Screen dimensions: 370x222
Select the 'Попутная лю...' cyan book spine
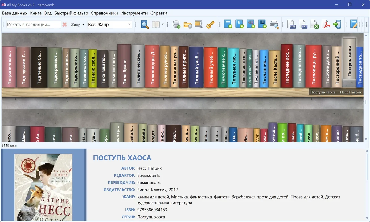click(234, 68)
